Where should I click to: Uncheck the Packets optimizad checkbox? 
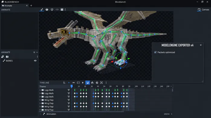[155, 52]
